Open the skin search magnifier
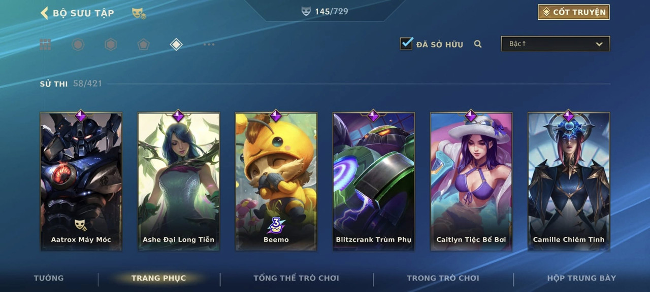 pos(478,44)
